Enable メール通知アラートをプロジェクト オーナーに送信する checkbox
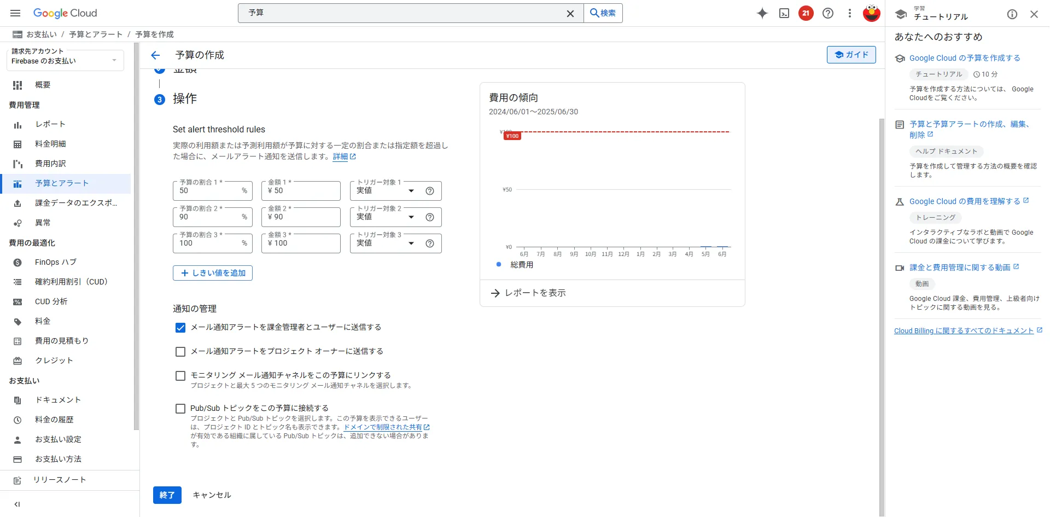1050x517 pixels. (180, 352)
